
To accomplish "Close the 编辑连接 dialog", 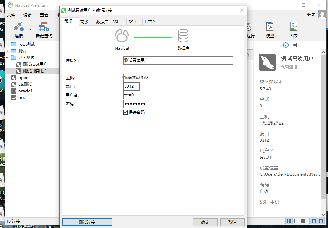I will tap(242, 10).
